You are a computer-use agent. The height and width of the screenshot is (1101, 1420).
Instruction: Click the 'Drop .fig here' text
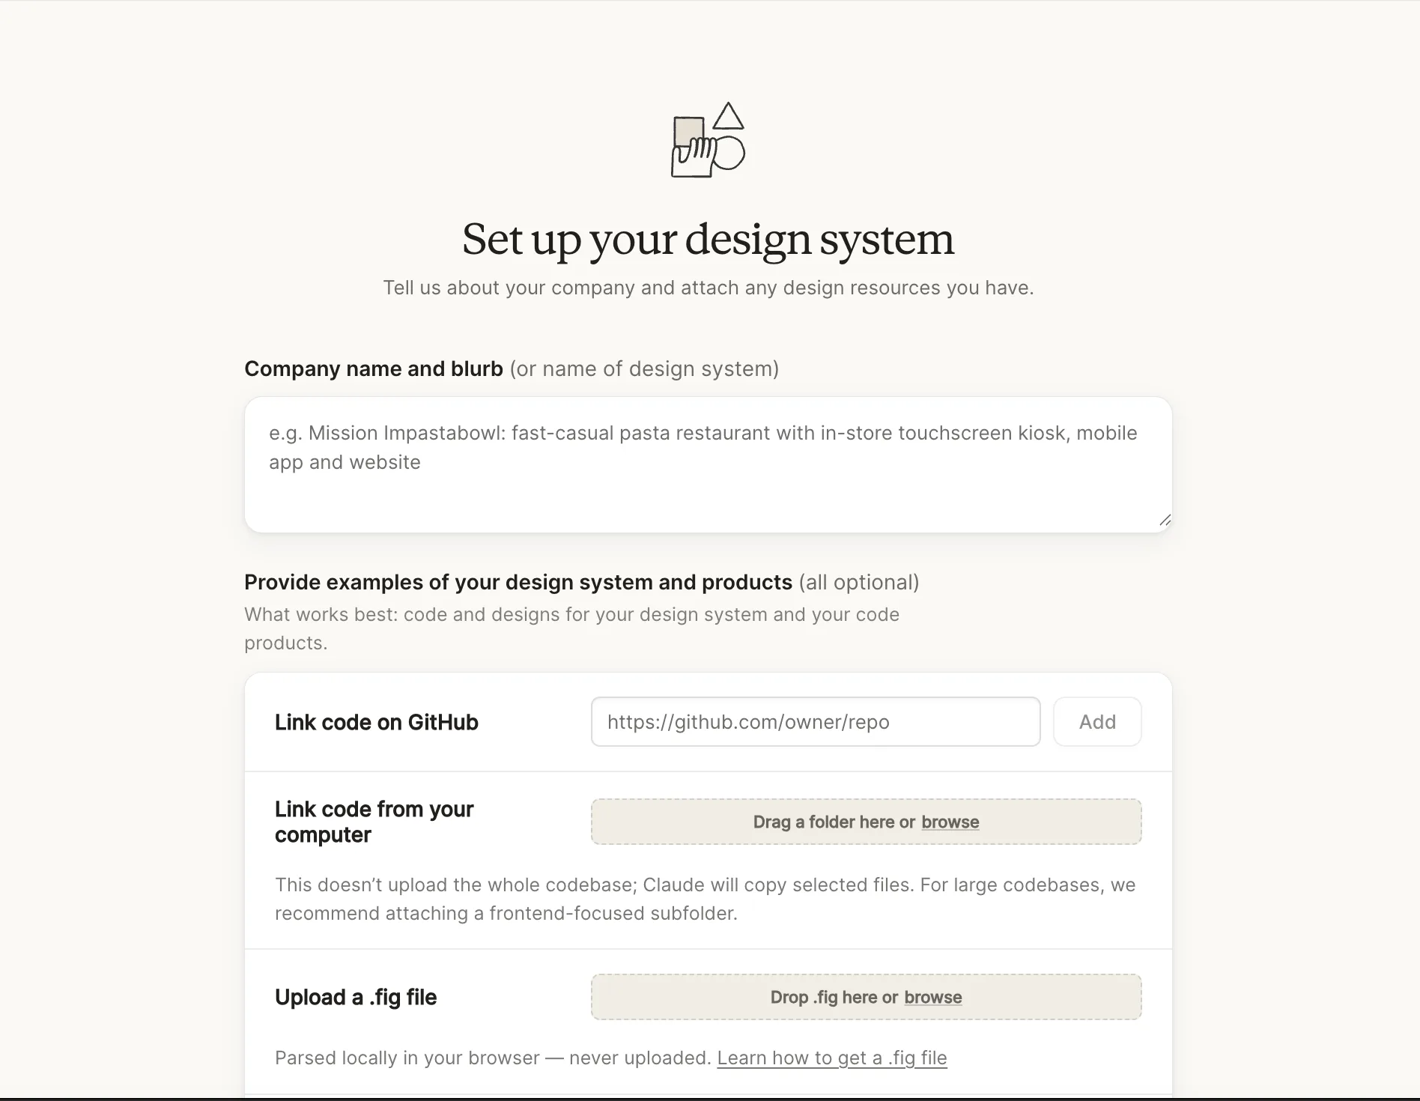pyautogui.click(x=834, y=998)
